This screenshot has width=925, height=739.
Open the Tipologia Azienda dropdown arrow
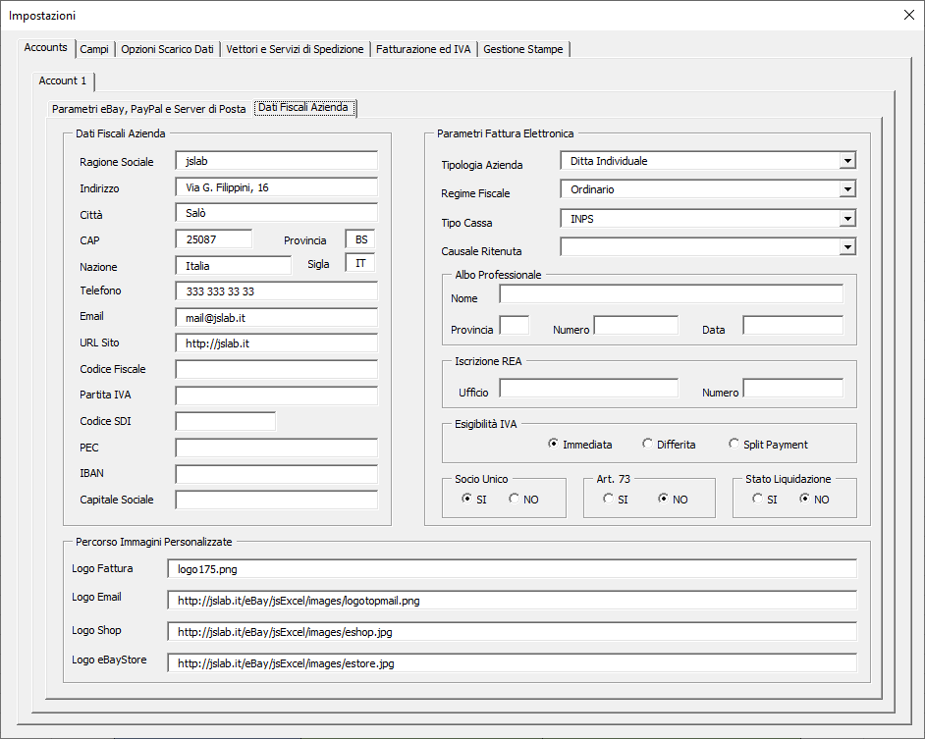tap(847, 161)
